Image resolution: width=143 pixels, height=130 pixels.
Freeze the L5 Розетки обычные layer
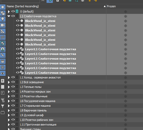pyautogui.click(x=125, y=96)
